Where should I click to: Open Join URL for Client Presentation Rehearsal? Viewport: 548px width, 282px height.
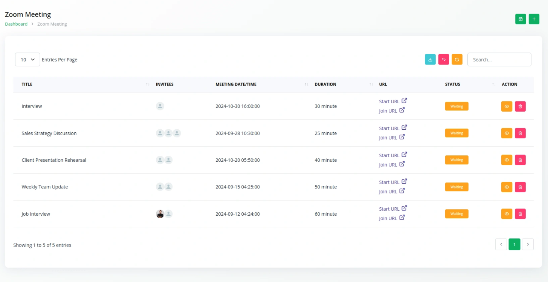click(392, 164)
